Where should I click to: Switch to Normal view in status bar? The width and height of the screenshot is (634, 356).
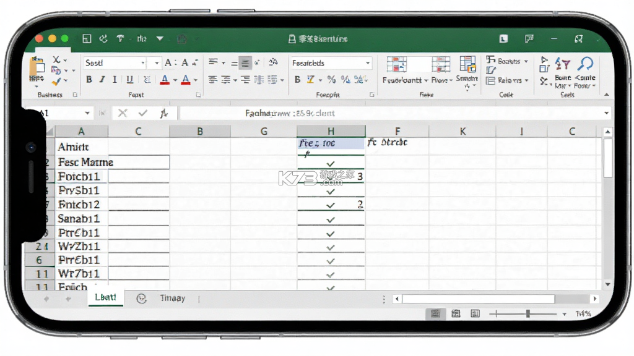pos(435,313)
